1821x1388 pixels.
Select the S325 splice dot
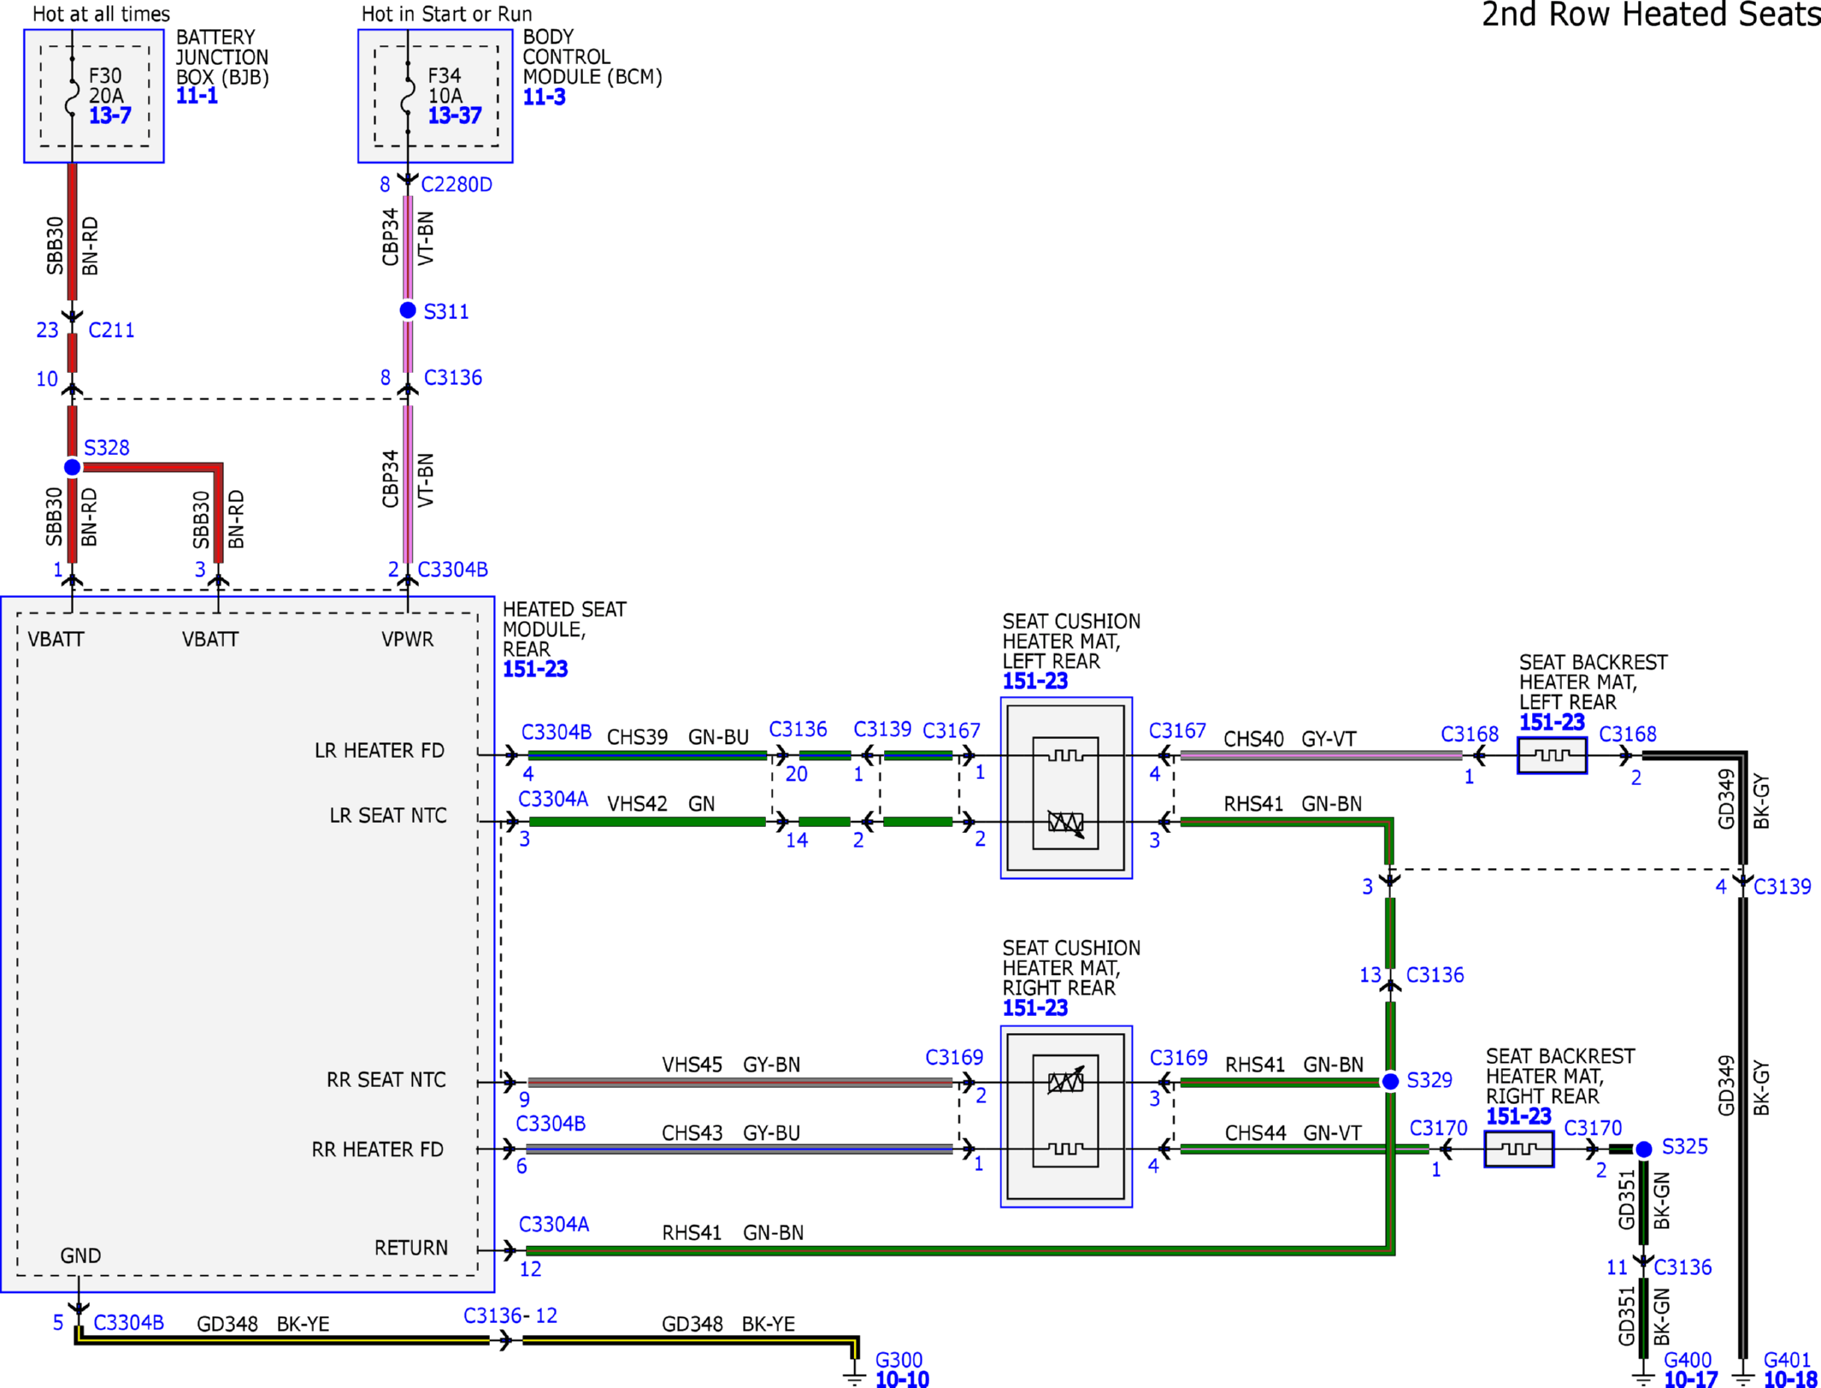pyautogui.click(x=1643, y=1149)
